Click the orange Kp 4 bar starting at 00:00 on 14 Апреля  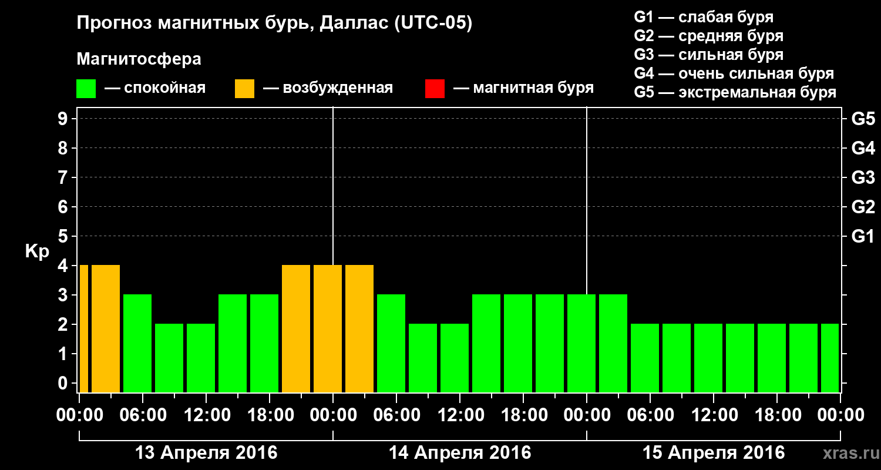(x=359, y=328)
